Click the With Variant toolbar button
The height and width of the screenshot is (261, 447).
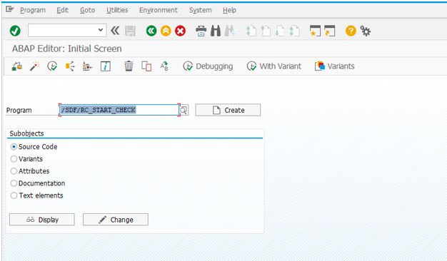(x=274, y=66)
